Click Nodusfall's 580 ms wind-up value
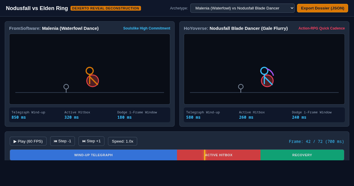The height and width of the screenshot is (186, 354). (x=193, y=117)
